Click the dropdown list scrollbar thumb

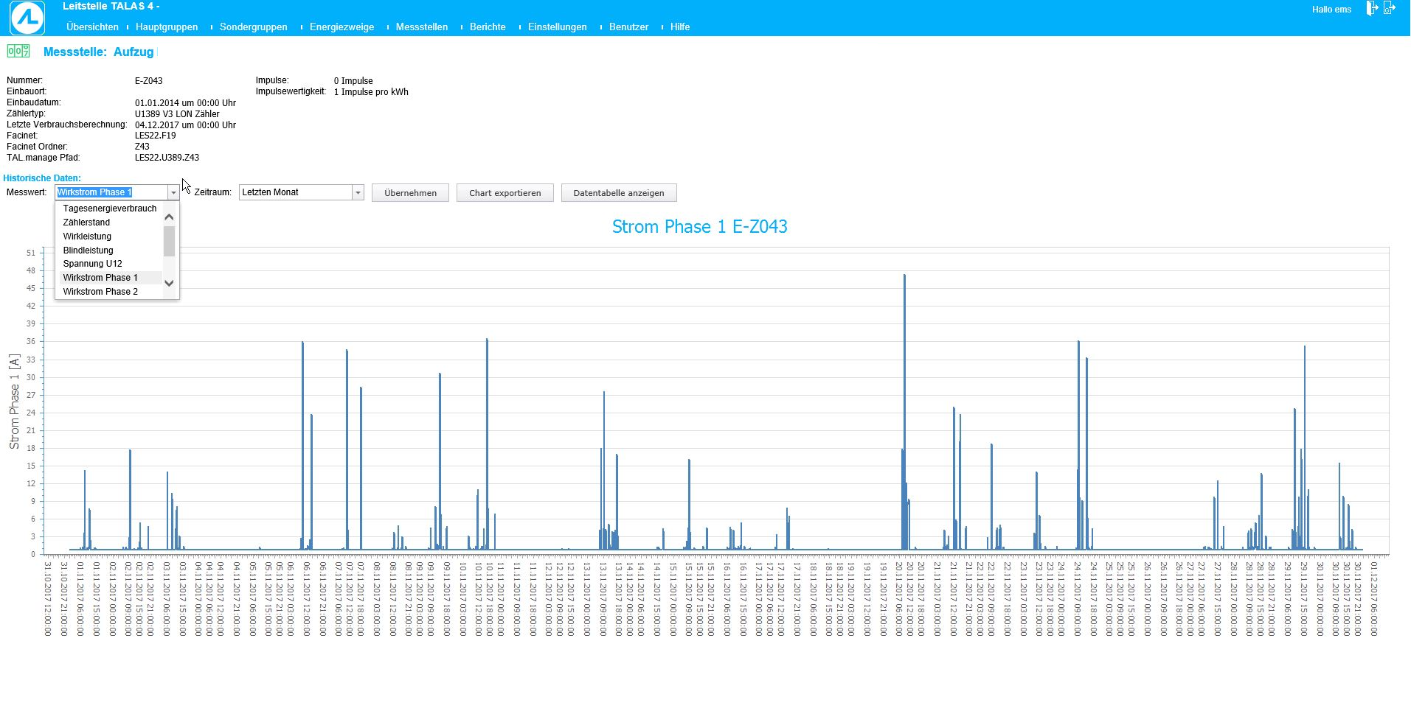coord(169,241)
